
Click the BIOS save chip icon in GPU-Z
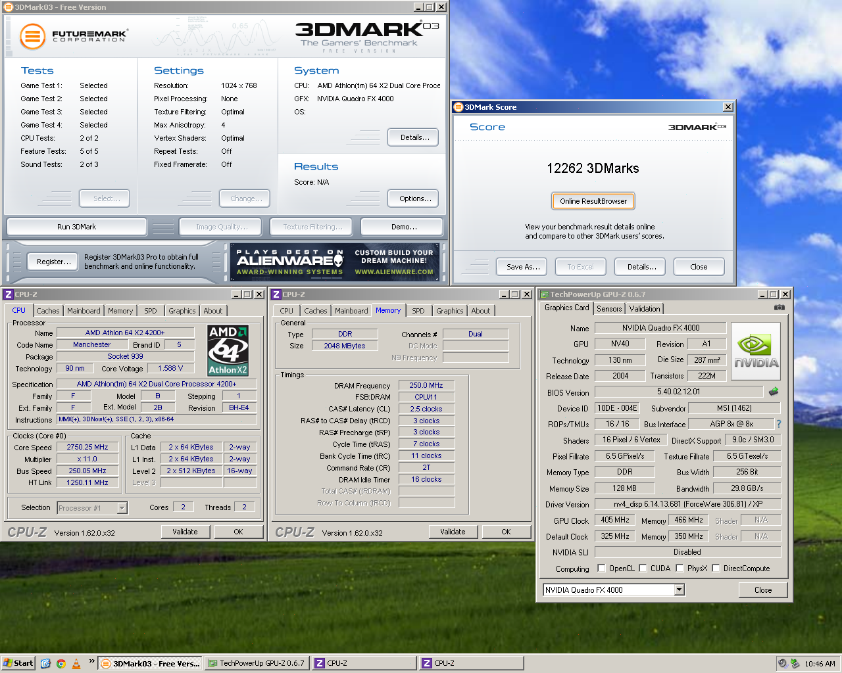774,391
